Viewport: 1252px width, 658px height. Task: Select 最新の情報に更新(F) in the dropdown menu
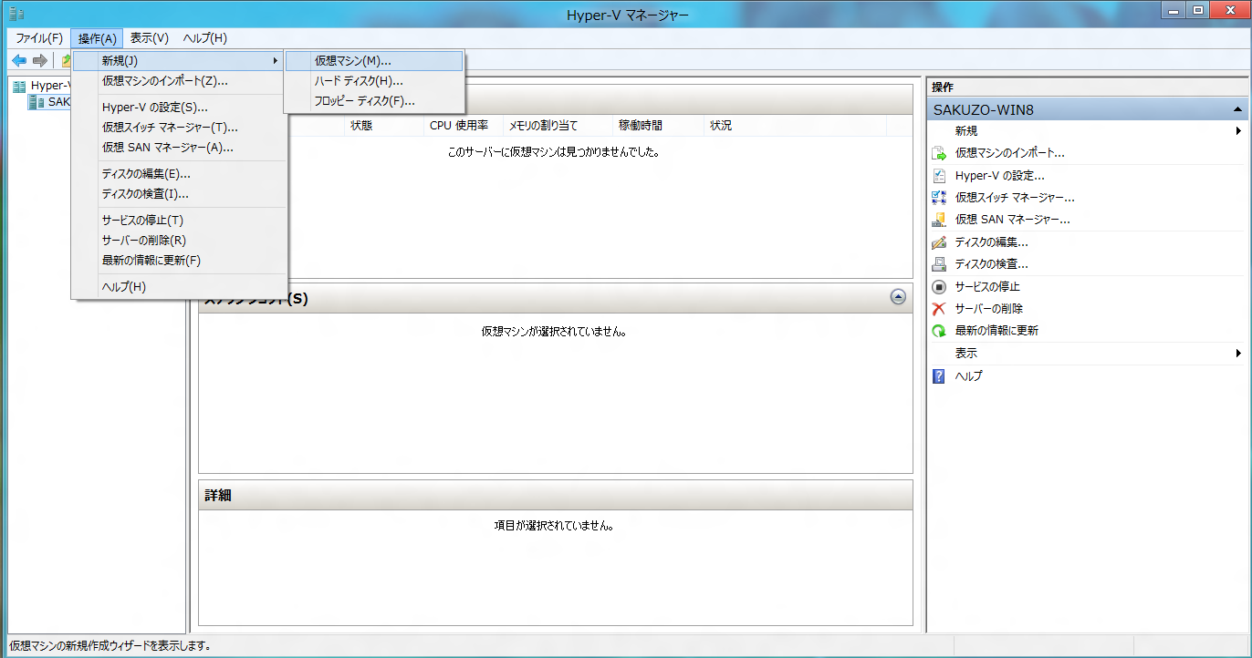[180, 261]
